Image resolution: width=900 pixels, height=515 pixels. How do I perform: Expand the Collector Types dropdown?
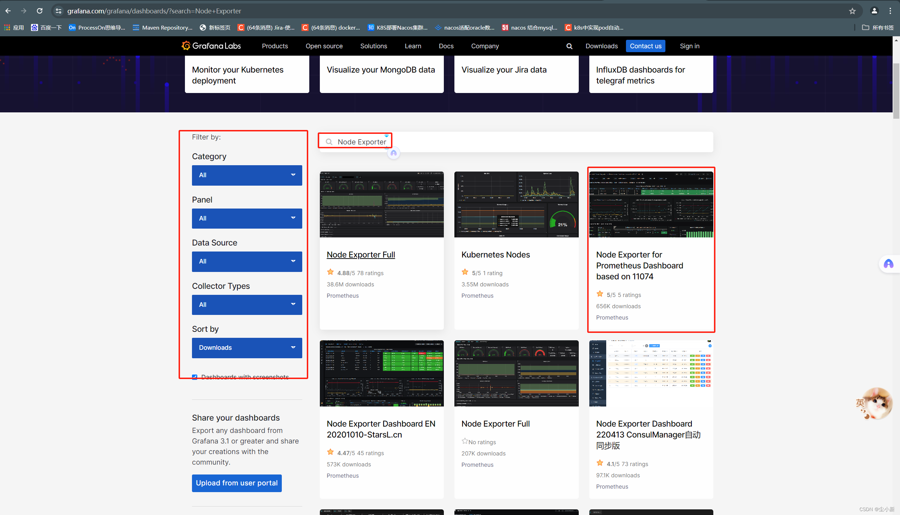pyautogui.click(x=247, y=305)
